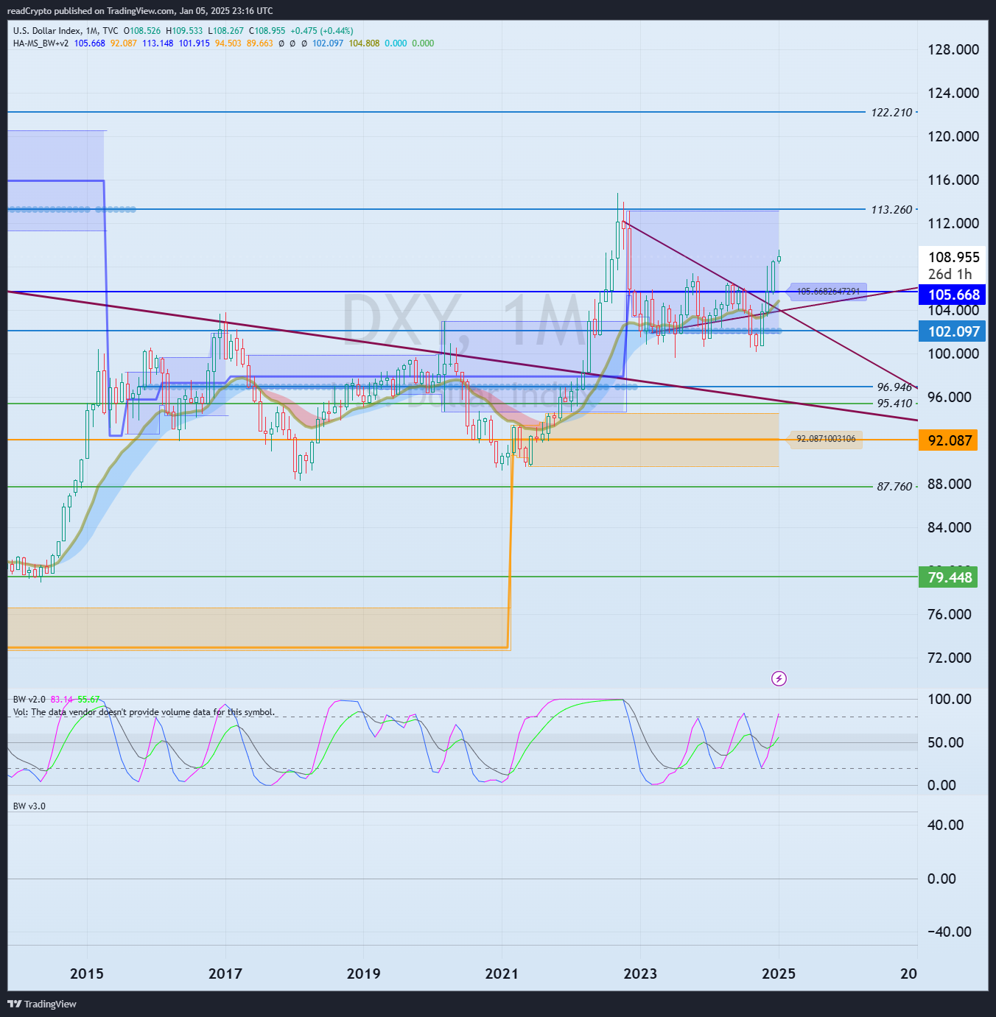Click the 26d 1h bar countdown
996x1017 pixels.
[x=950, y=274]
